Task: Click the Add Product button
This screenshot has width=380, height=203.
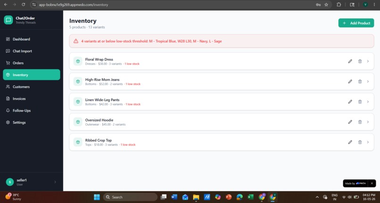Action: point(356,23)
